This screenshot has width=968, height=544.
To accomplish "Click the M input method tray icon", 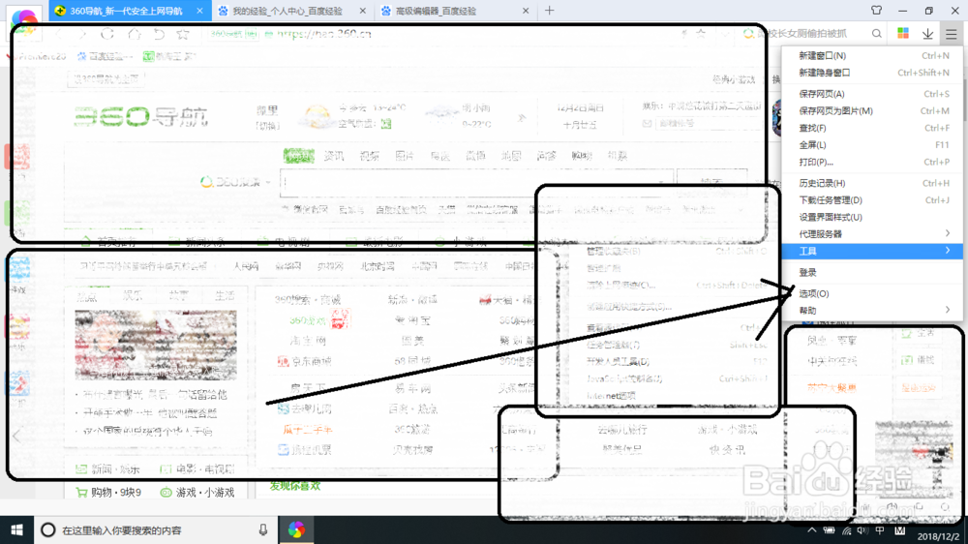I will [x=900, y=530].
